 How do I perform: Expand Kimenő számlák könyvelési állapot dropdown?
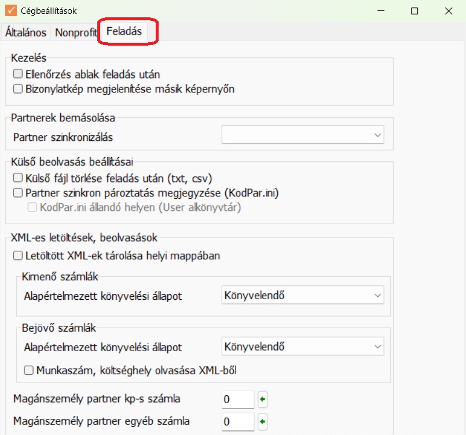coord(303,296)
